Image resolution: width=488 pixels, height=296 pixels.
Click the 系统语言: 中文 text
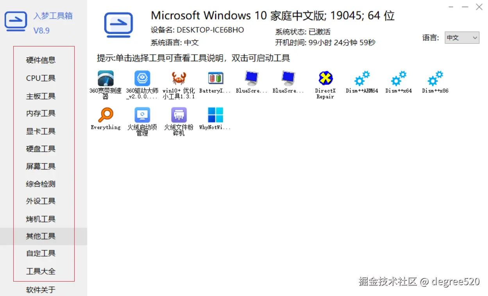[175, 43]
